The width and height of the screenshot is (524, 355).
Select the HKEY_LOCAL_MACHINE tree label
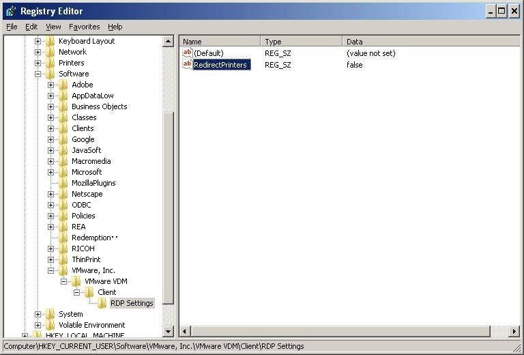[x=85, y=335]
